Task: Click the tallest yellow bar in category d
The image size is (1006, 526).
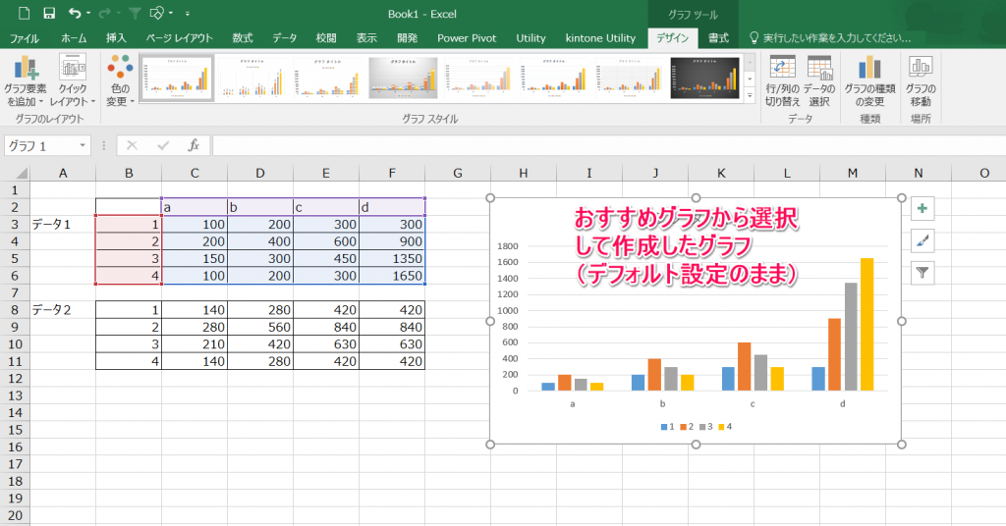Action: point(866,324)
